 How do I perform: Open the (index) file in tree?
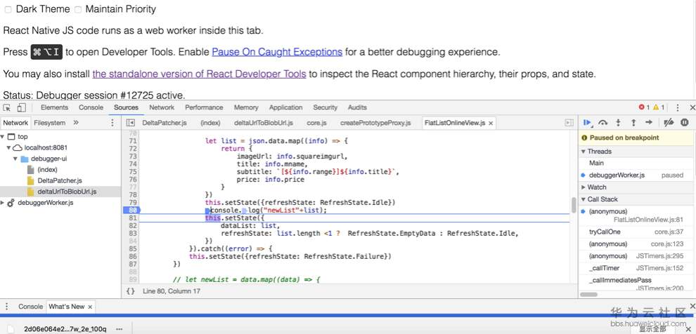(x=47, y=170)
